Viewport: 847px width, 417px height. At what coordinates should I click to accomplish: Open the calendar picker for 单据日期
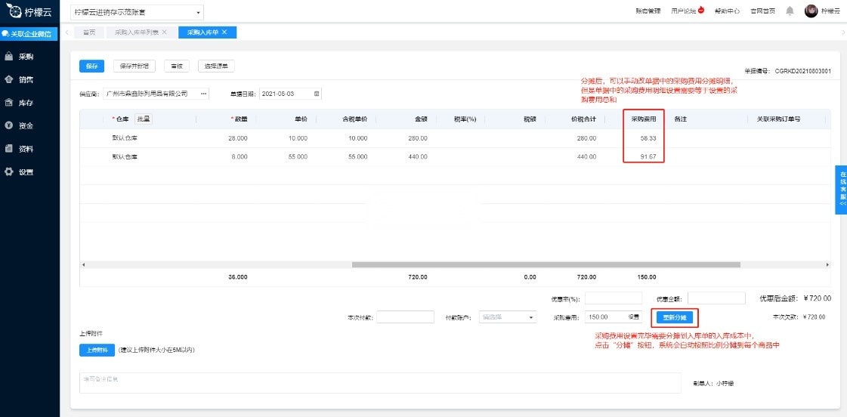click(x=317, y=94)
